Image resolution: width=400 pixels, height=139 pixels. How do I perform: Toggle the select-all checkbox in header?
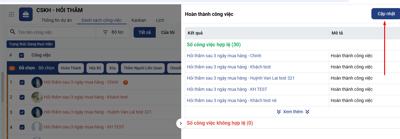pyautogui.click(x=21, y=55)
